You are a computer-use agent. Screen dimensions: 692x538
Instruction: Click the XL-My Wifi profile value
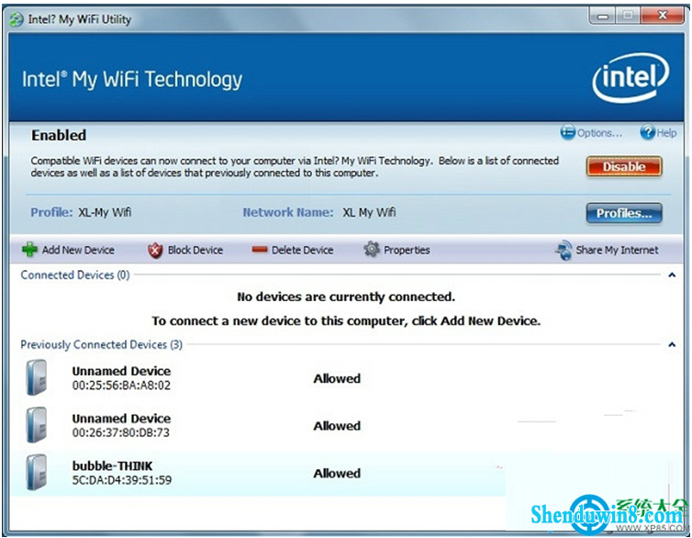[x=105, y=212]
